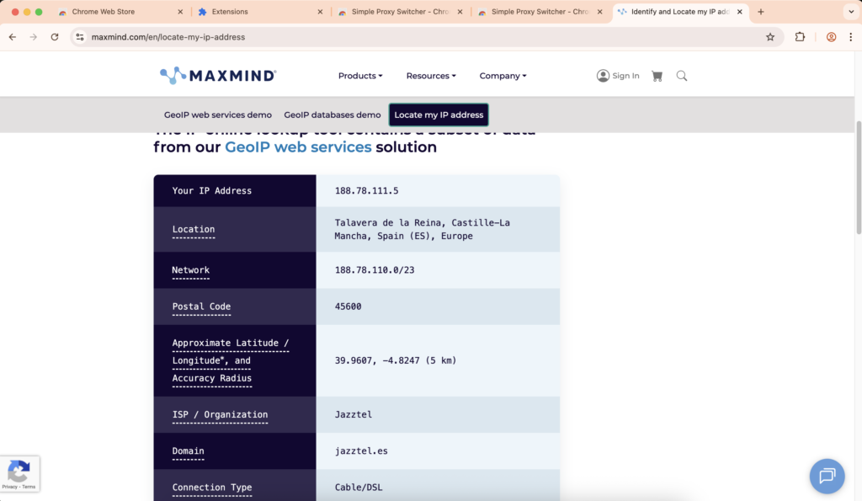Expand the Resources dropdown
Image resolution: width=862 pixels, height=501 pixels.
[x=431, y=76]
